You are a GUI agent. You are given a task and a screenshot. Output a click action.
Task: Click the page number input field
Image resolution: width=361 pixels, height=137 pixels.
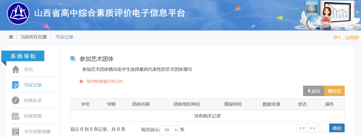pos(324,128)
